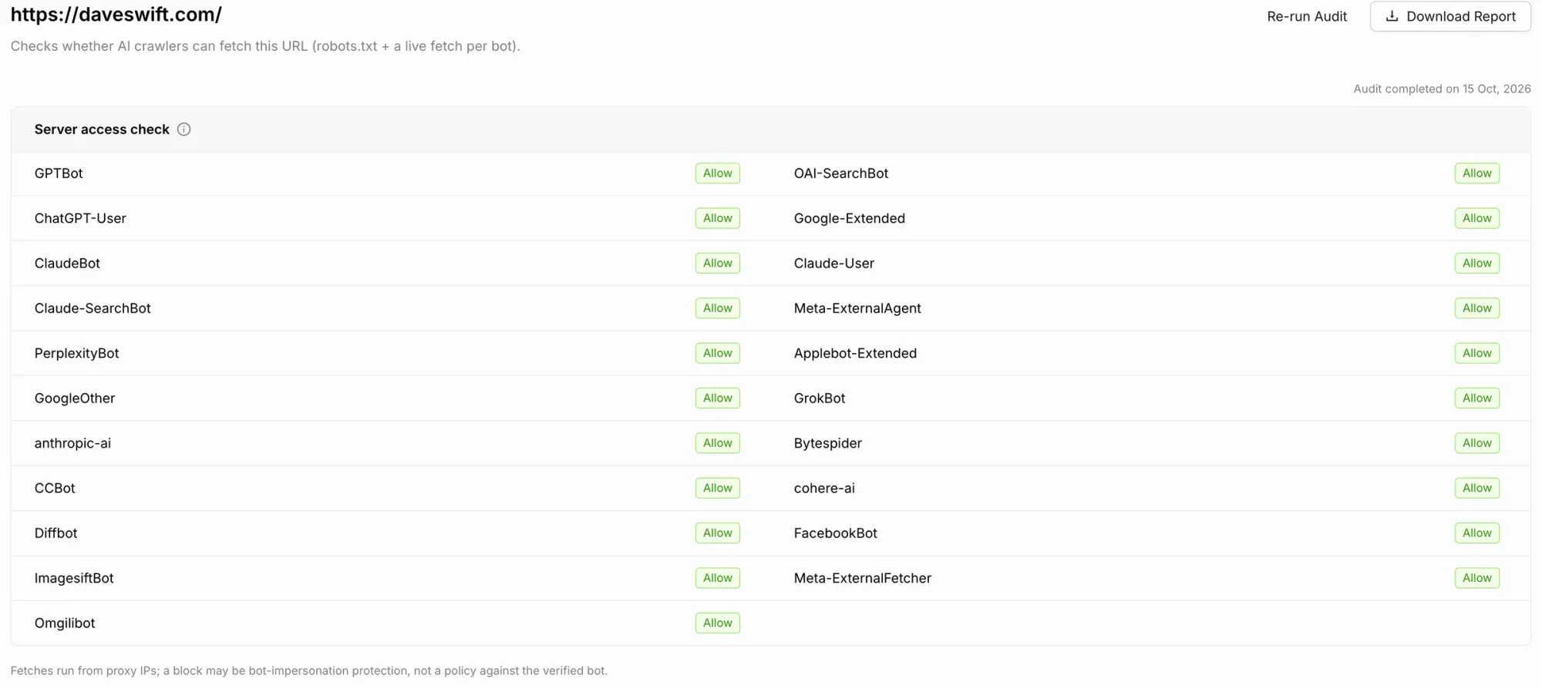This screenshot has width=1542, height=689.
Task: Click the Allow badge for GPTBot
Action: (718, 173)
